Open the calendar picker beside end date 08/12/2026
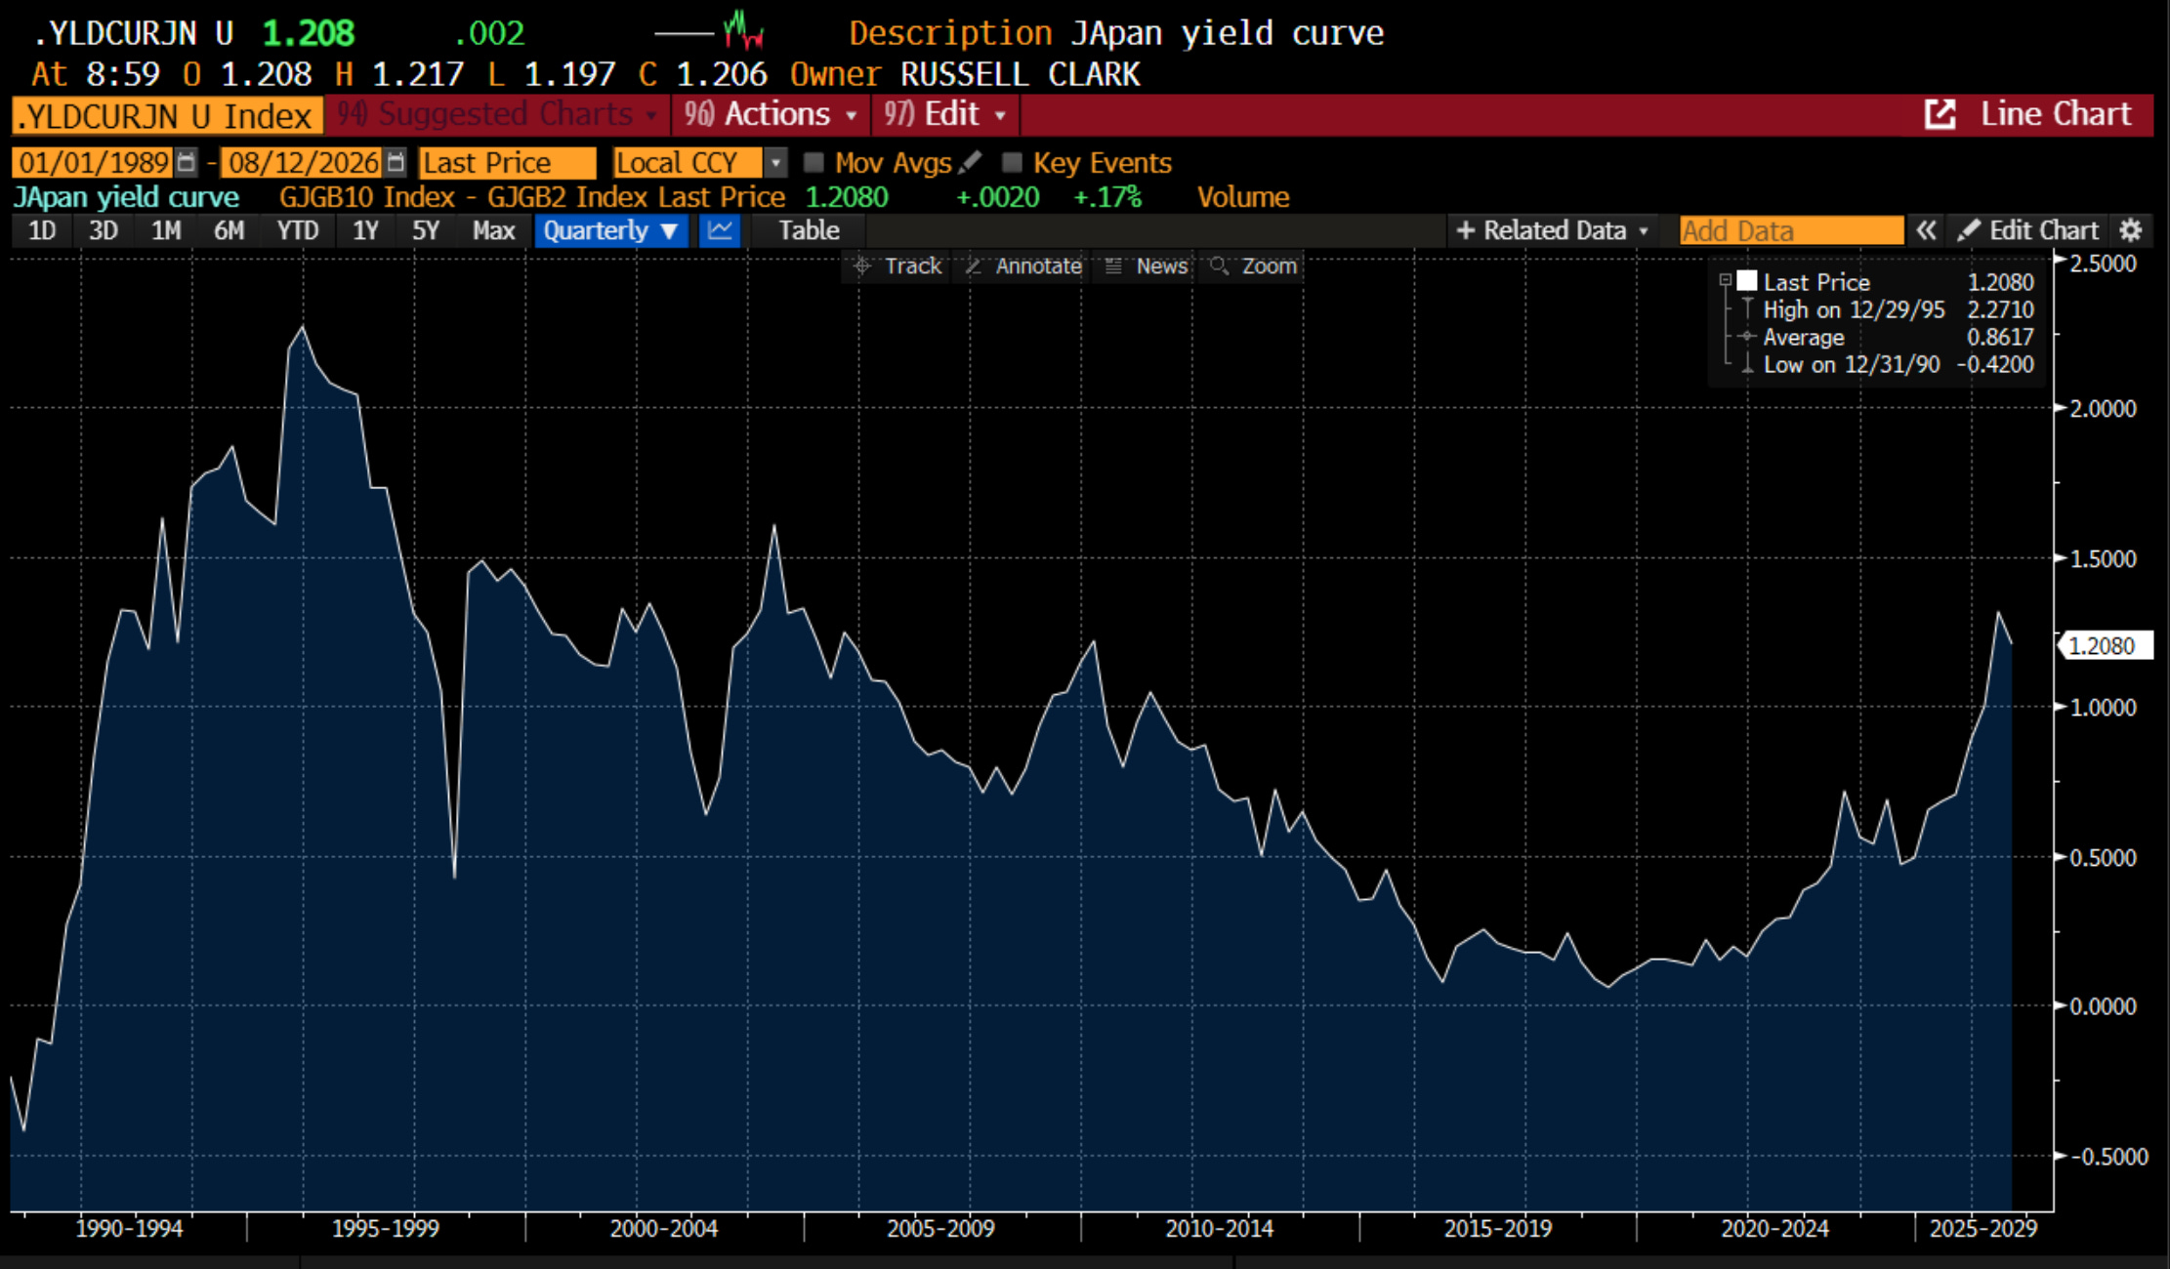 click(x=395, y=162)
